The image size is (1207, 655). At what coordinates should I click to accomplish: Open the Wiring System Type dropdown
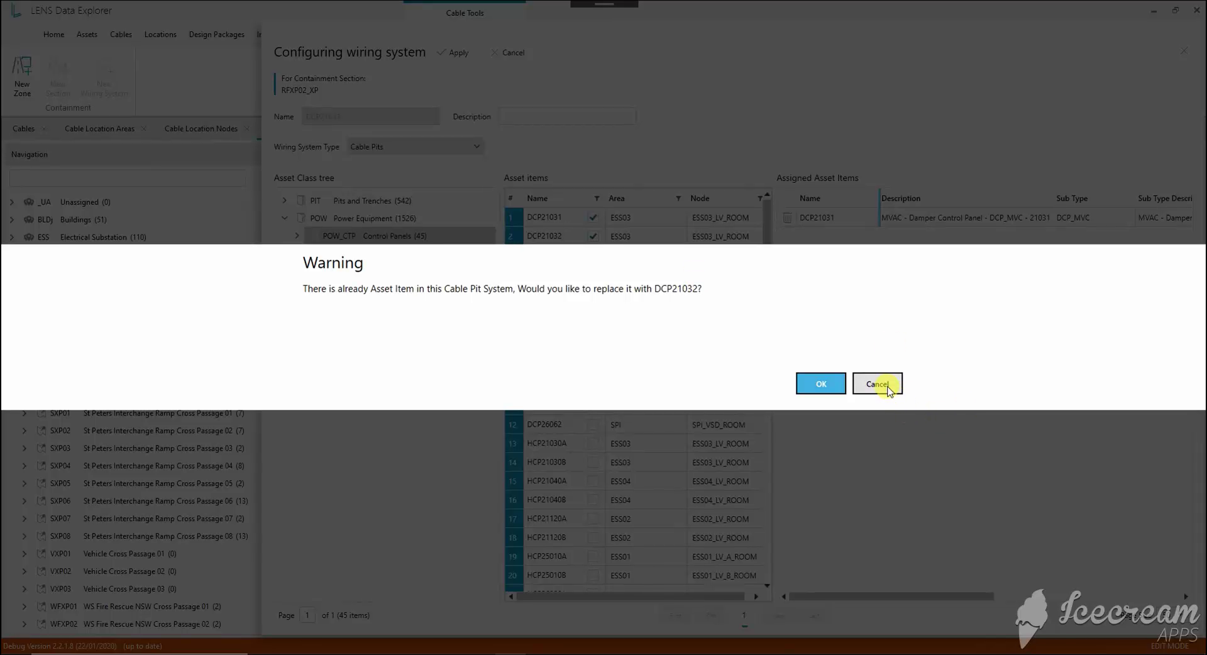pos(415,147)
